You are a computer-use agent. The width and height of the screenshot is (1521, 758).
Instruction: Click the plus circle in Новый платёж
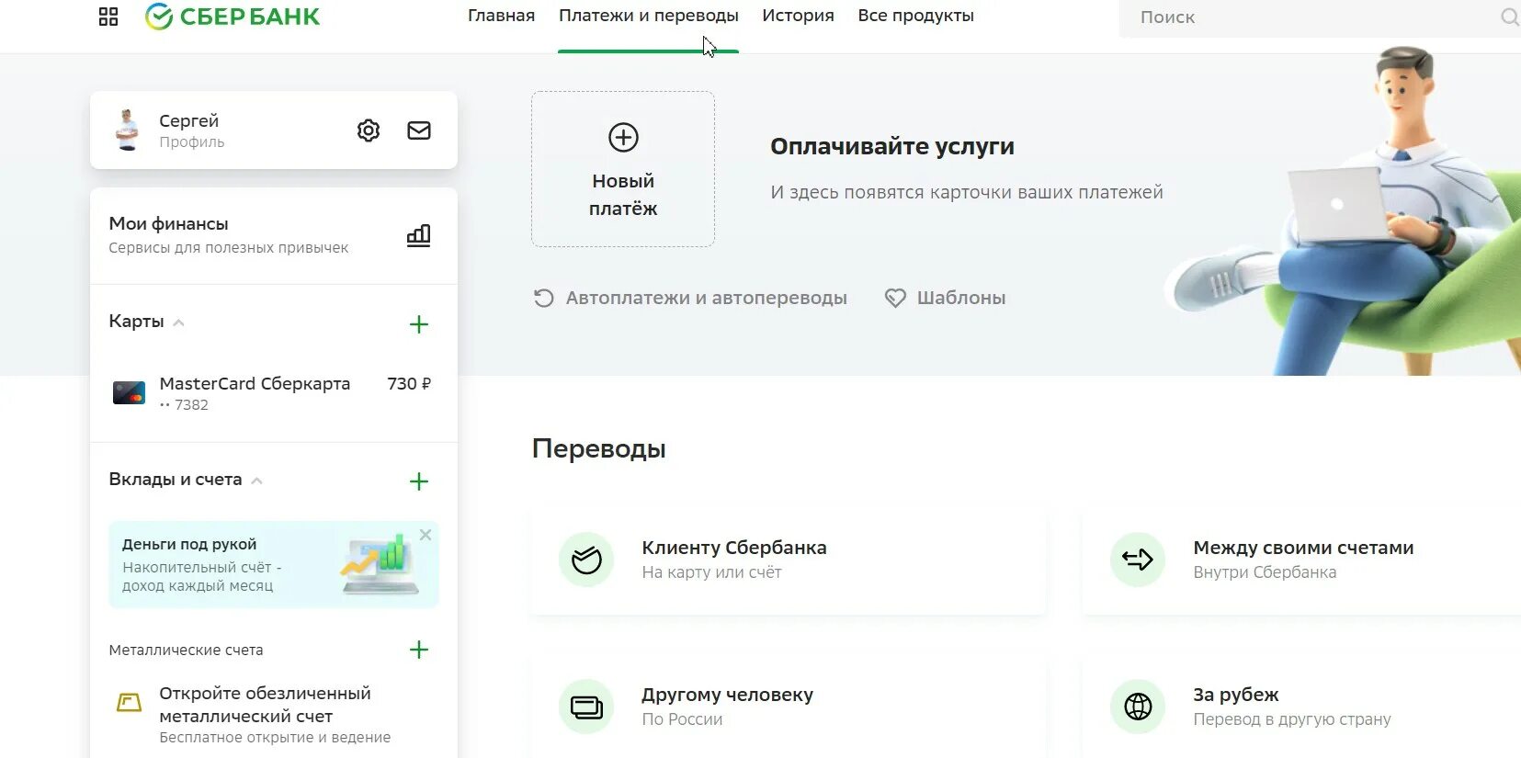click(623, 137)
